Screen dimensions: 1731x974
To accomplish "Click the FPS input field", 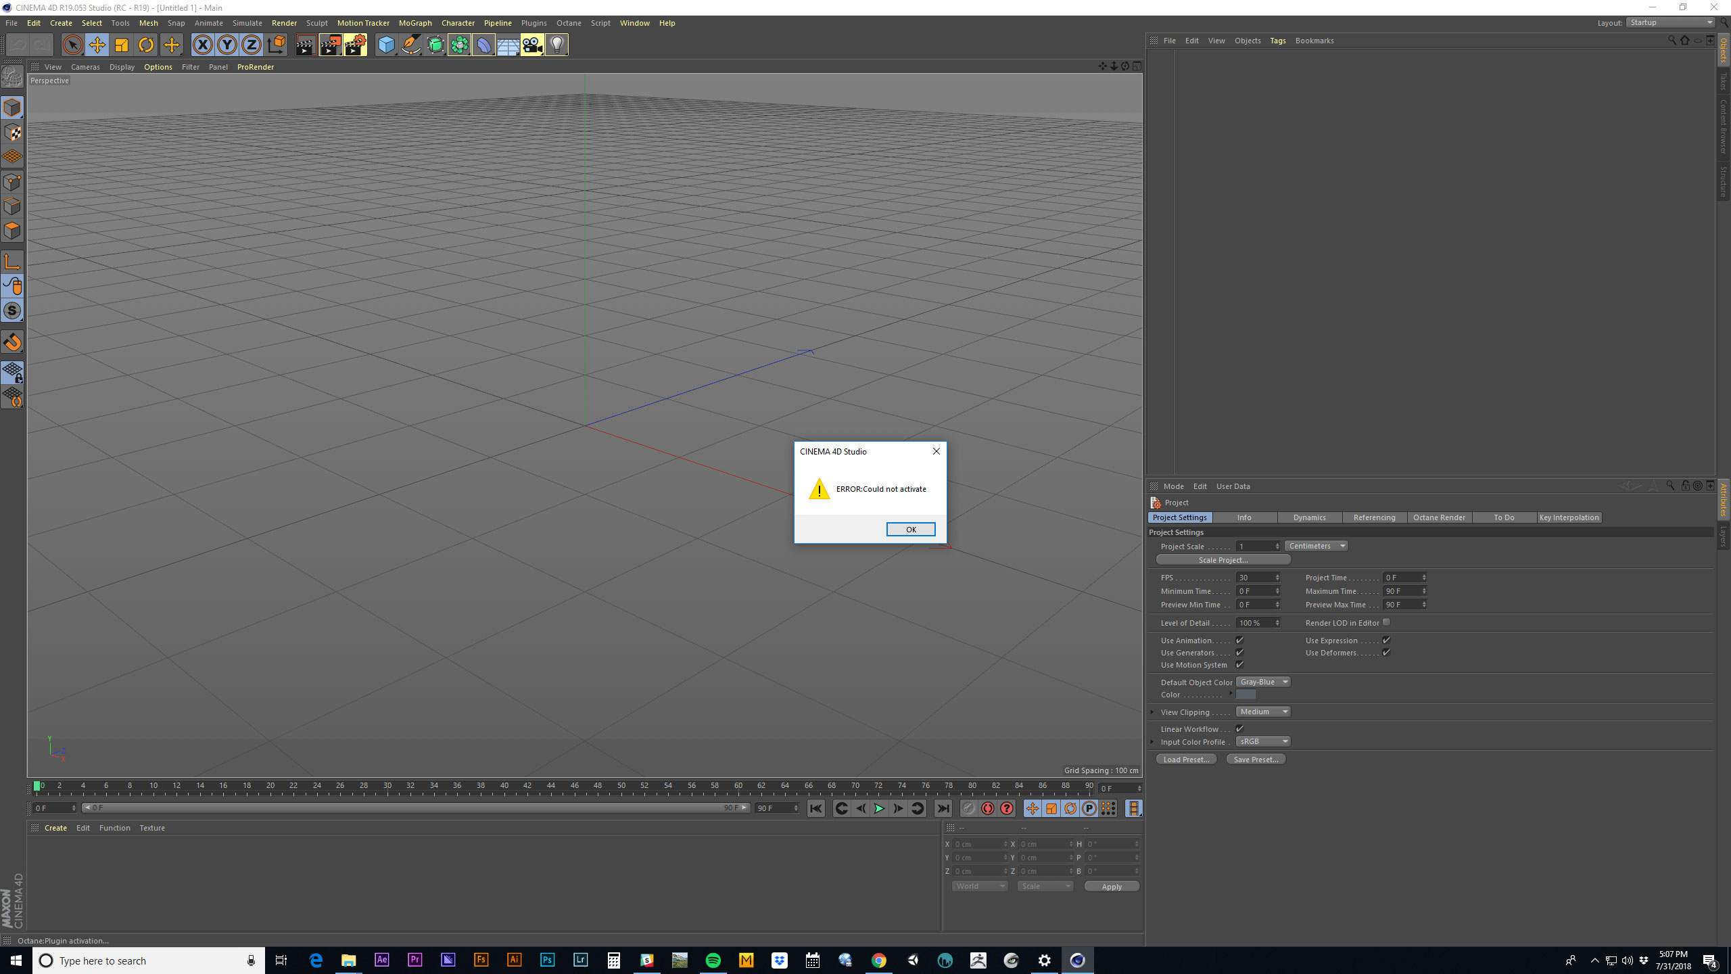I will coord(1254,578).
